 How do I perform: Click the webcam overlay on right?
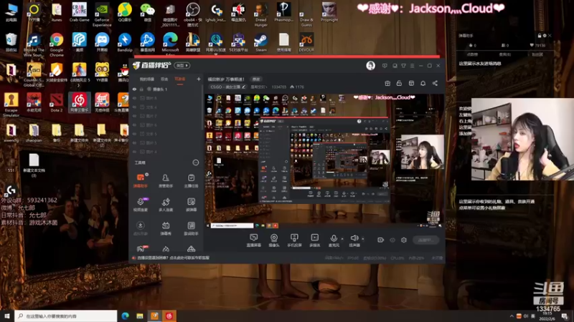[x=522, y=139]
